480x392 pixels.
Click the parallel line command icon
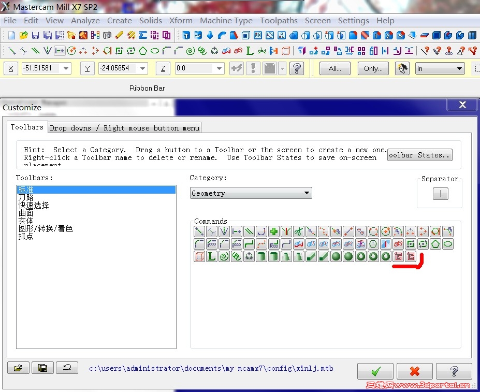[x=249, y=231]
